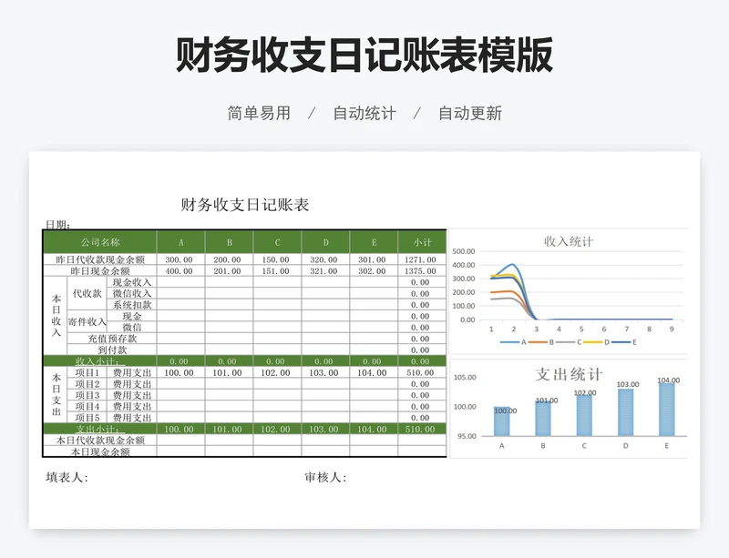This screenshot has height=558, width=729.
Task: Click the 审核人 label
Action: pos(326,478)
